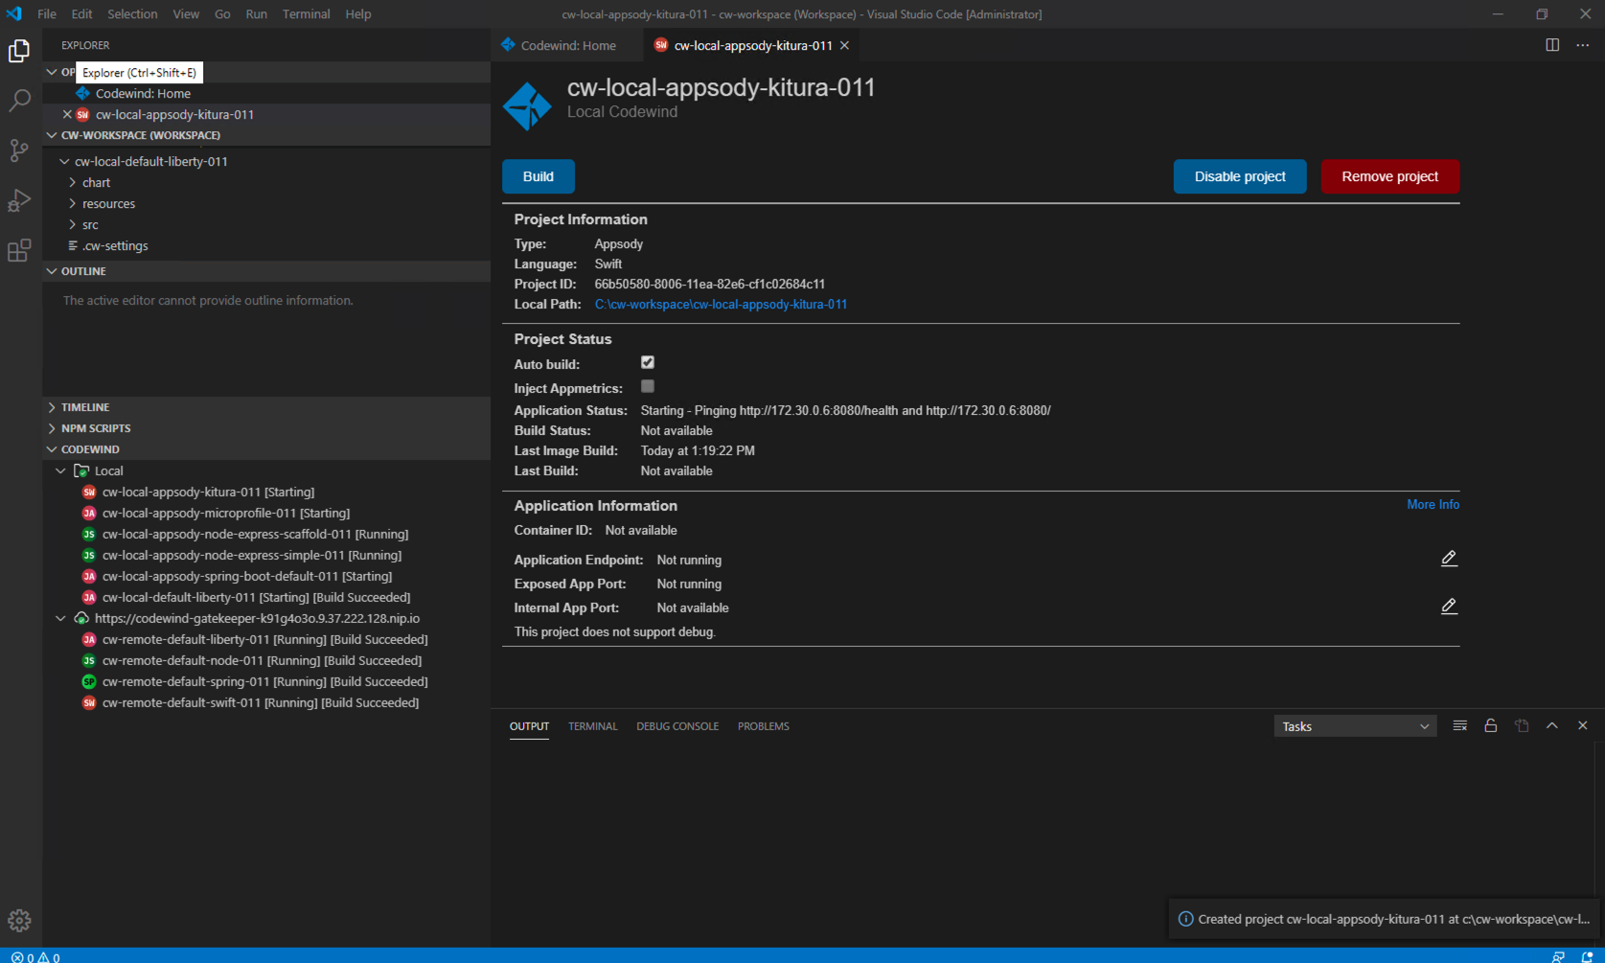Split the editor using the title bar icon
Viewport: 1605px width, 963px height.
click(1552, 44)
